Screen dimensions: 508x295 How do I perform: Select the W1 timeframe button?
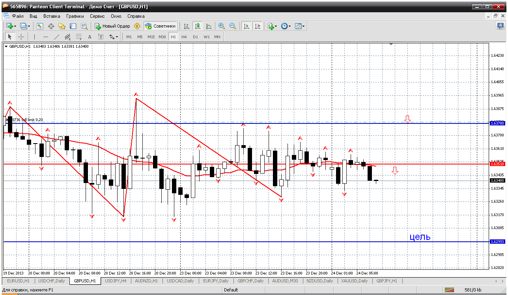coord(207,37)
